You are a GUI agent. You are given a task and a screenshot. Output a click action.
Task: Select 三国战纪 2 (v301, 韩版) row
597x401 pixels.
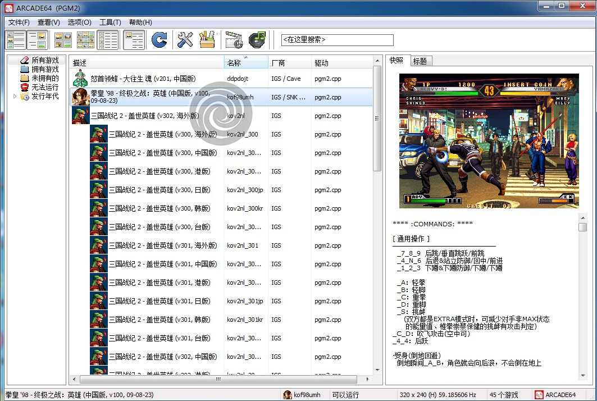pyautogui.click(x=221, y=320)
